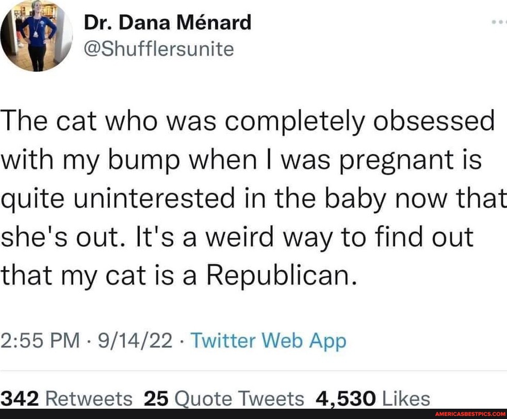Select the @Shufflersunite handle

tap(158, 49)
